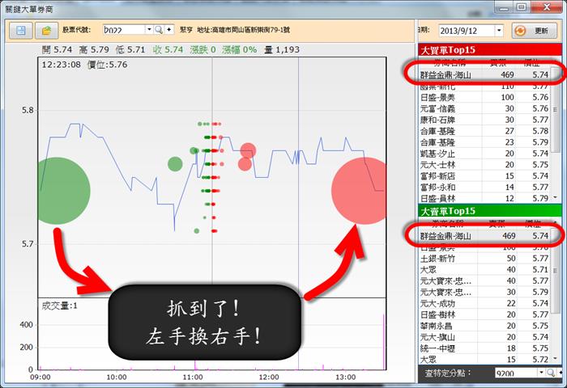Click the 收 5.74 closing price value

pyautogui.click(x=168, y=49)
